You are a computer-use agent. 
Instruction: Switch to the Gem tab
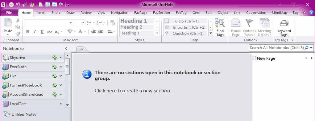pyautogui.click(x=196, y=13)
